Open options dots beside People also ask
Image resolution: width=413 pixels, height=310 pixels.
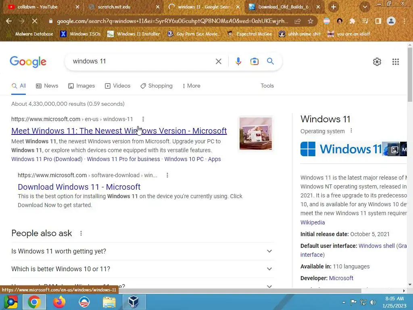pos(81,233)
